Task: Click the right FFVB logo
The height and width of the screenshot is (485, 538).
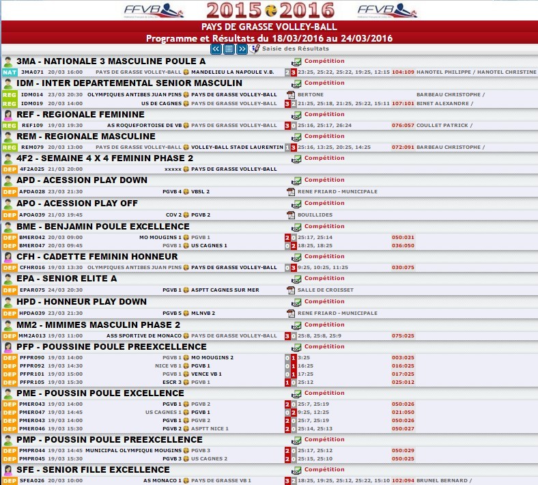Action: pyautogui.click(x=386, y=10)
